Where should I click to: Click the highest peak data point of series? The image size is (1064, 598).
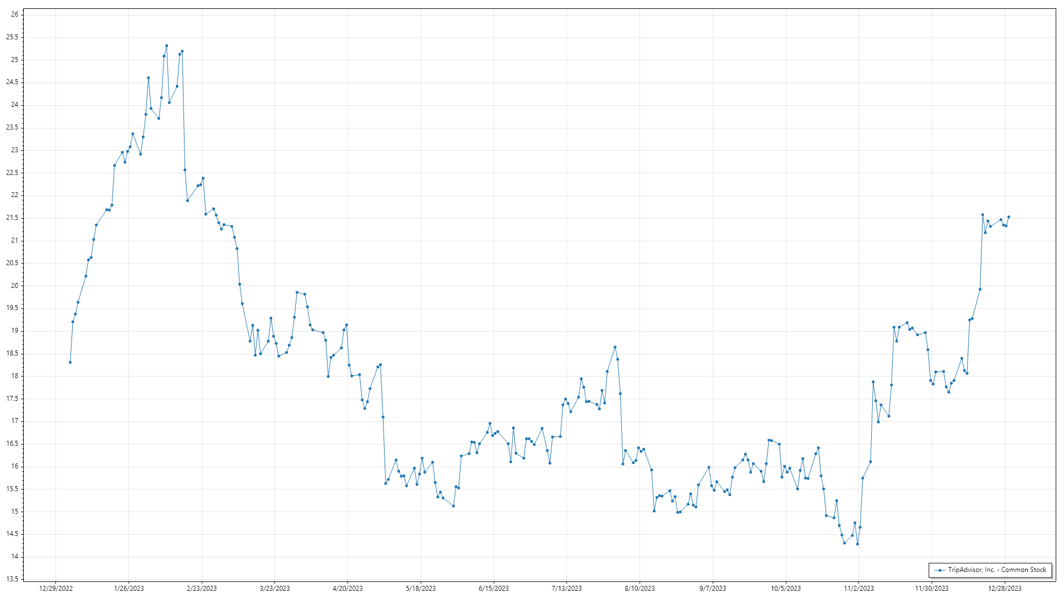pos(166,46)
